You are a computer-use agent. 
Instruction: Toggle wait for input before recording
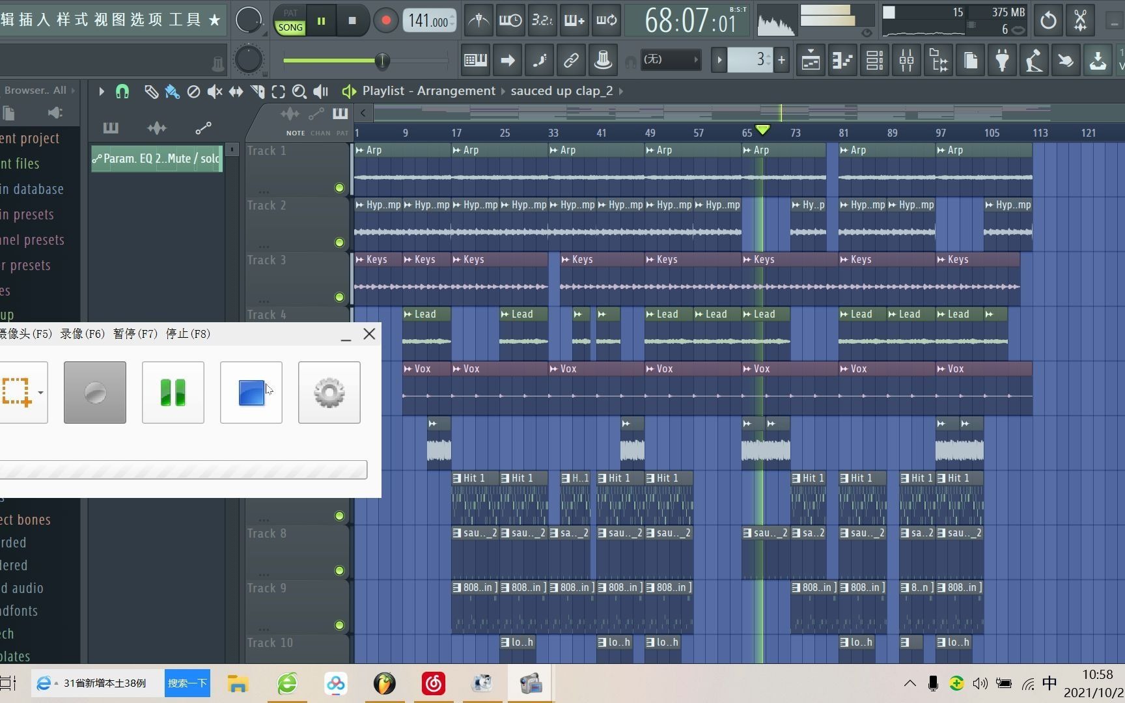pyautogui.click(x=510, y=20)
